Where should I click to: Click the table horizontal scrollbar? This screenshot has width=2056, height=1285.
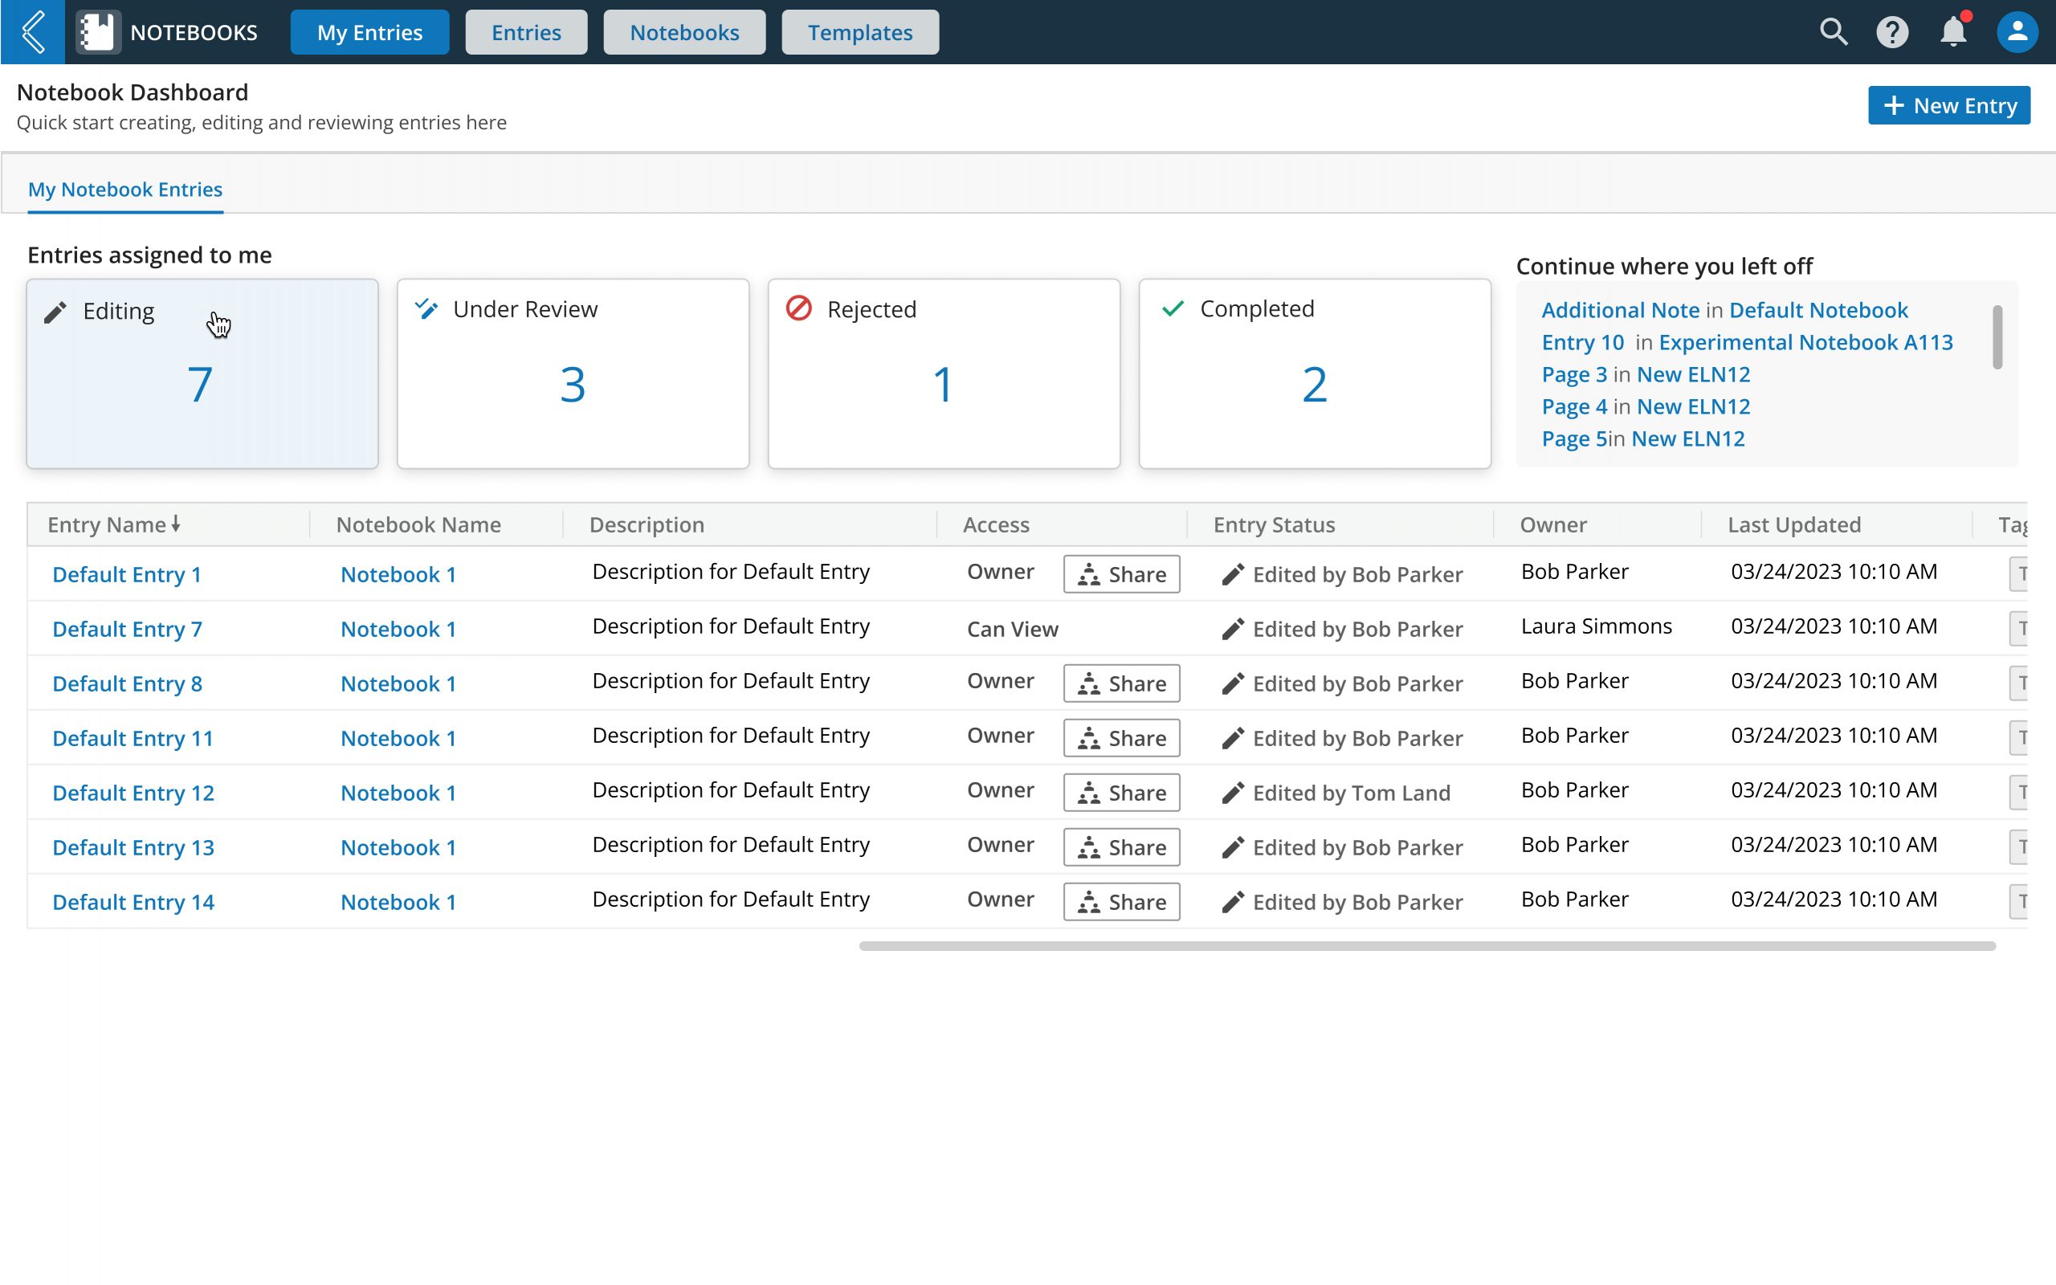pos(1427,946)
